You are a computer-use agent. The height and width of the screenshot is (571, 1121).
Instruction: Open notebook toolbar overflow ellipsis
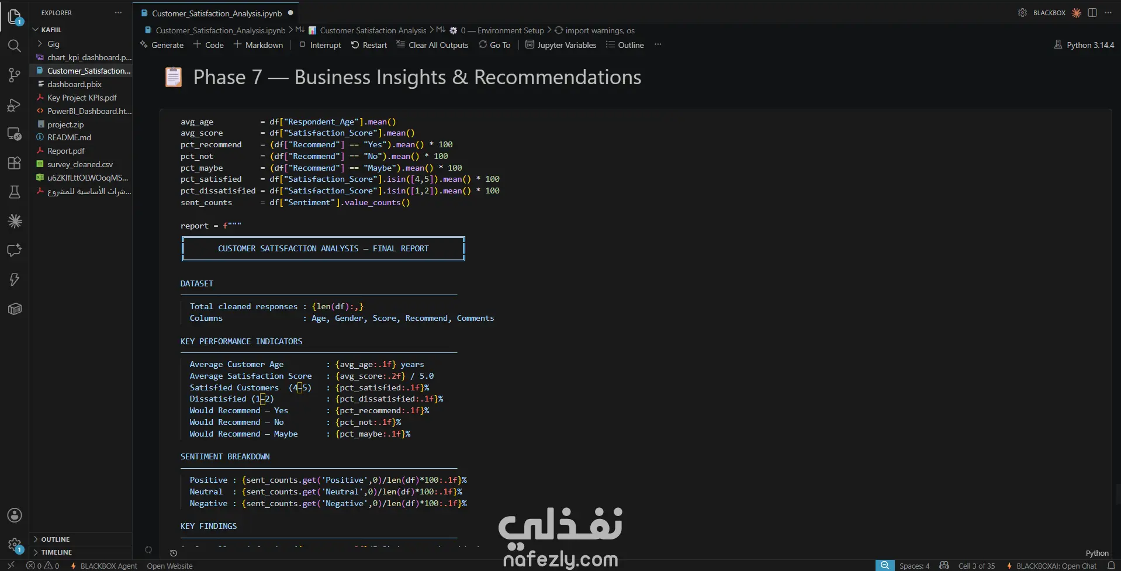pyautogui.click(x=658, y=44)
